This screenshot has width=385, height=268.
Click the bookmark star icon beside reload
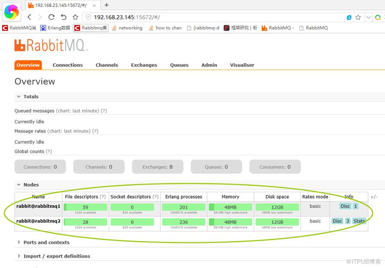pos(75,17)
